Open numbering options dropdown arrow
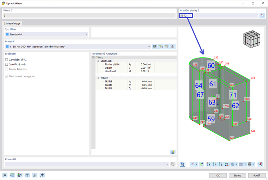 196,164
